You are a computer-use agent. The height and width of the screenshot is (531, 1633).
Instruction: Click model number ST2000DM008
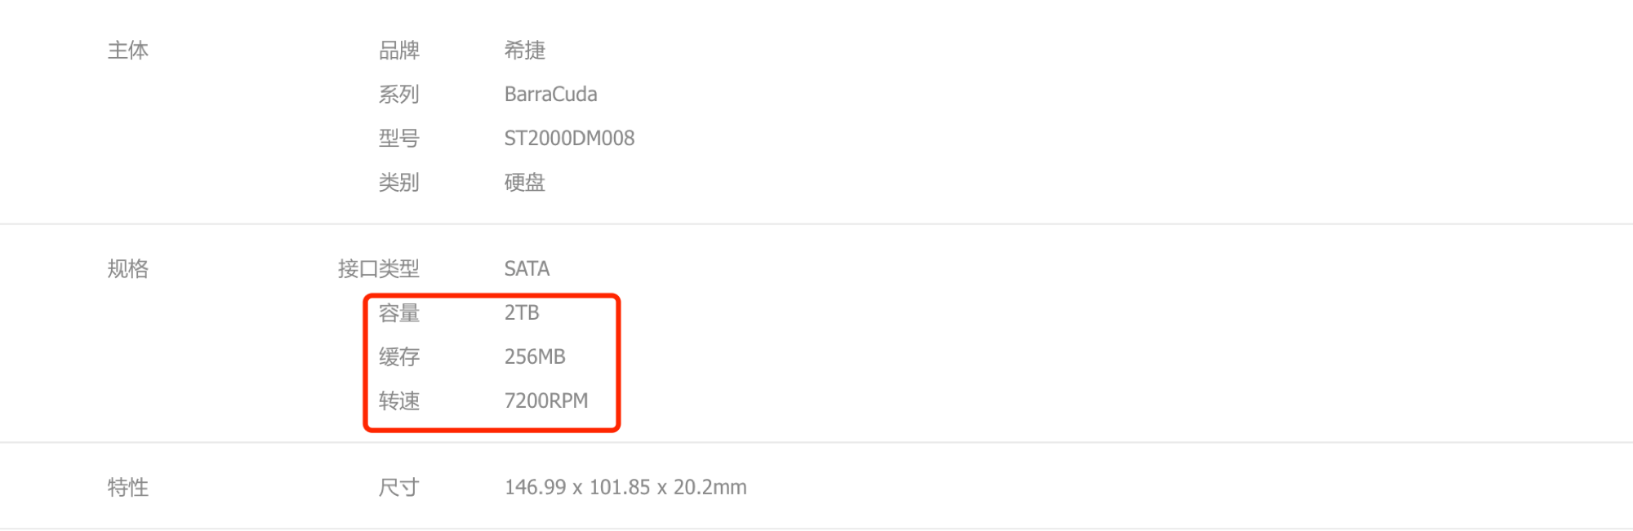(569, 139)
